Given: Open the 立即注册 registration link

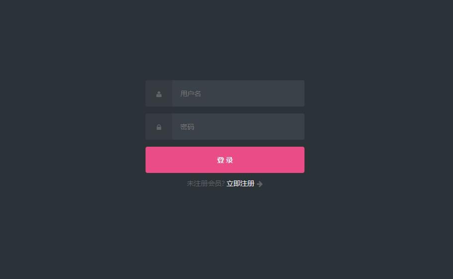Looking at the screenshot, I should [240, 183].
